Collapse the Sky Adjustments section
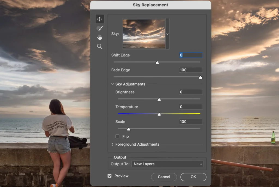279x187 pixels. [x=113, y=84]
